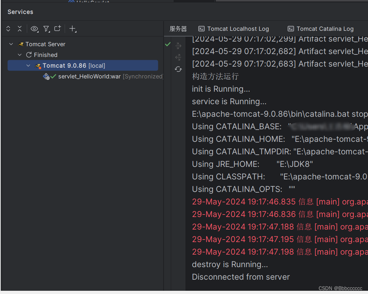The width and height of the screenshot is (368, 294).
Task: Click the 构造方法运行 log line
Action: (215, 76)
